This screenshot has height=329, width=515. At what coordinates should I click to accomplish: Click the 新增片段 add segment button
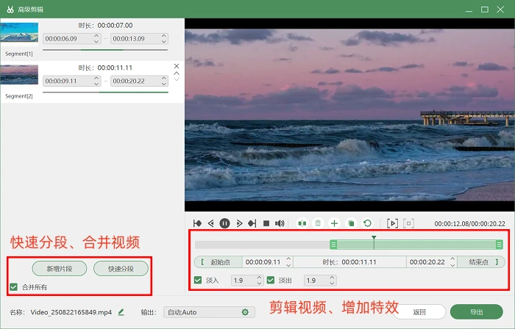pyautogui.click(x=60, y=269)
